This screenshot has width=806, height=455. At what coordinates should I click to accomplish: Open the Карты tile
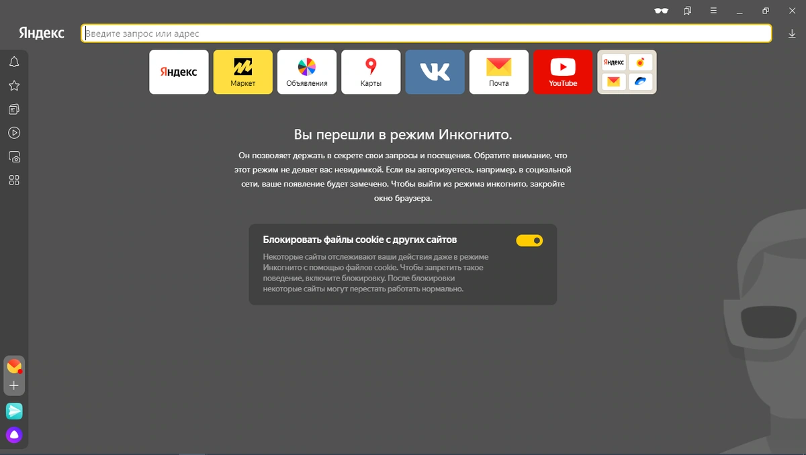(371, 72)
